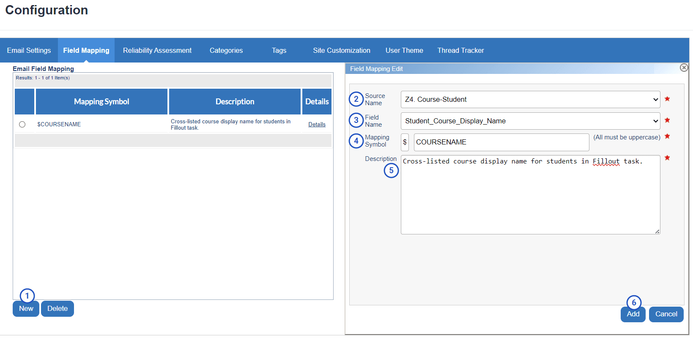Open the Tags tab
Screen dimensions: 693x340
point(279,50)
